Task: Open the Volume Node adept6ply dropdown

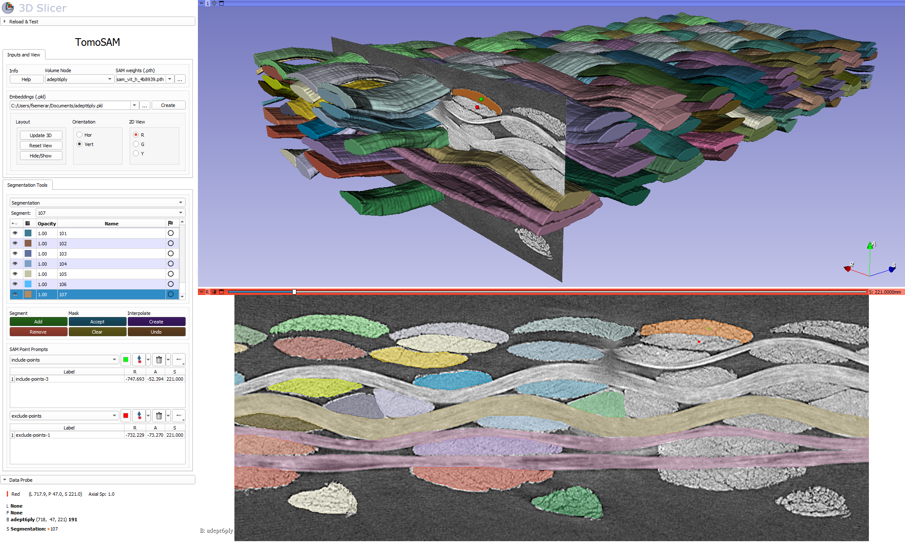Action: pyautogui.click(x=79, y=79)
